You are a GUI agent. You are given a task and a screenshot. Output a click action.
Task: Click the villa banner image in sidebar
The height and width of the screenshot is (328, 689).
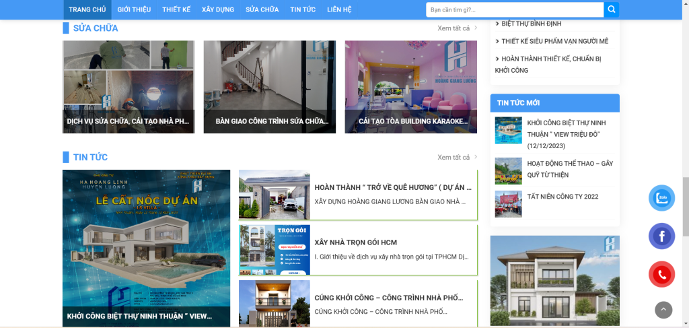tap(554, 281)
